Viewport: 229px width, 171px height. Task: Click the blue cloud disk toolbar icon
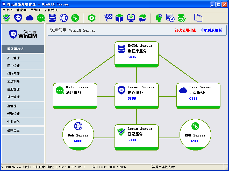click(x=30, y=18)
